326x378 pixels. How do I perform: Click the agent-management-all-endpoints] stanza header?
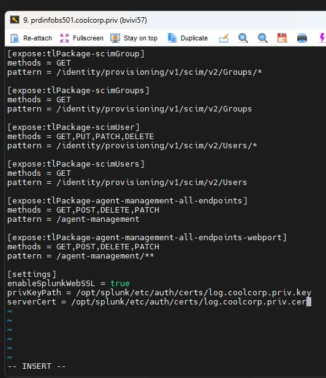point(127,200)
